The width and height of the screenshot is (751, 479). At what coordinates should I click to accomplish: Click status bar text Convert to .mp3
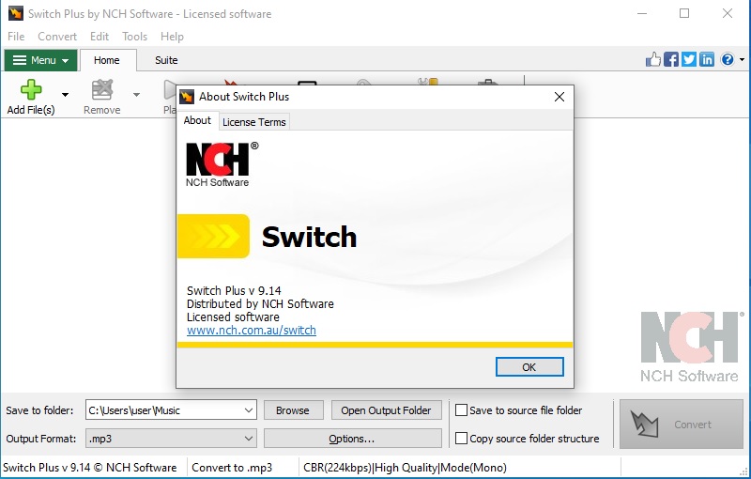click(x=232, y=468)
